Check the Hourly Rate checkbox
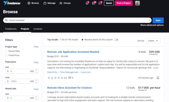169x102 pixels. click(x=6, y=51)
